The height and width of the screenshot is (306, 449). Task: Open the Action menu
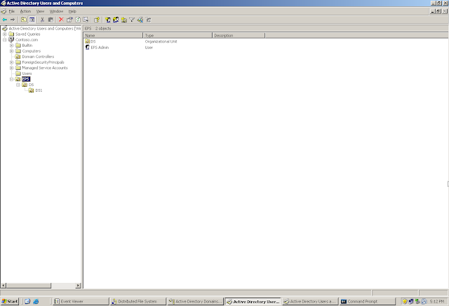pos(25,11)
